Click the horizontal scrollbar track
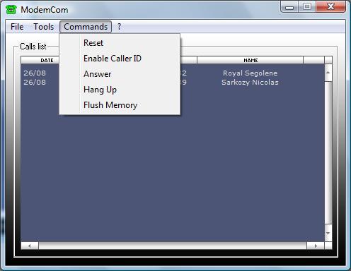 (x=173, y=246)
